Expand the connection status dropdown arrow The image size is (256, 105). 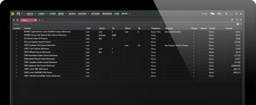(222, 14)
